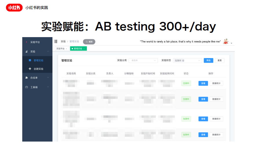This screenshot has height=143, width=257.
Task: Expand the 白名单 sidebar menu
Action: tap(48, 78)
